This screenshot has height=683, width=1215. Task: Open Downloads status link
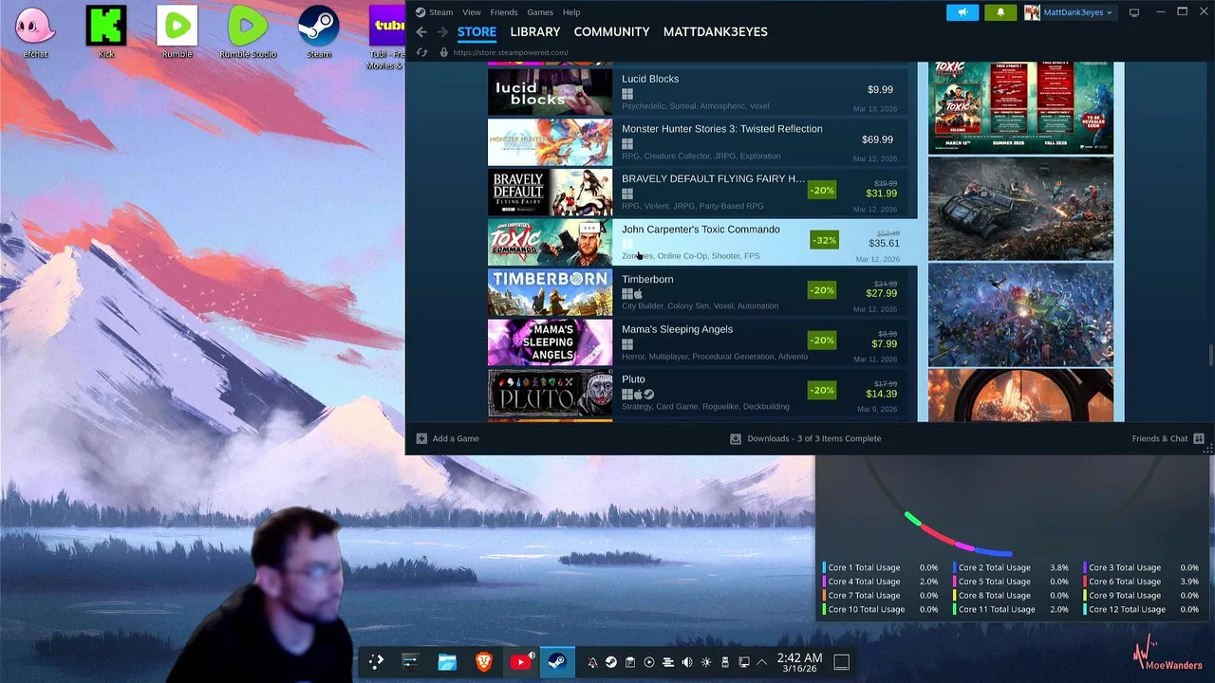805,438
